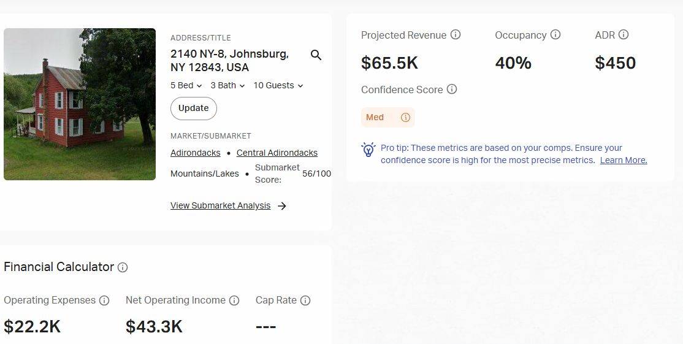Click info icon next to Projected Revenue

click(x=456, y=35)
